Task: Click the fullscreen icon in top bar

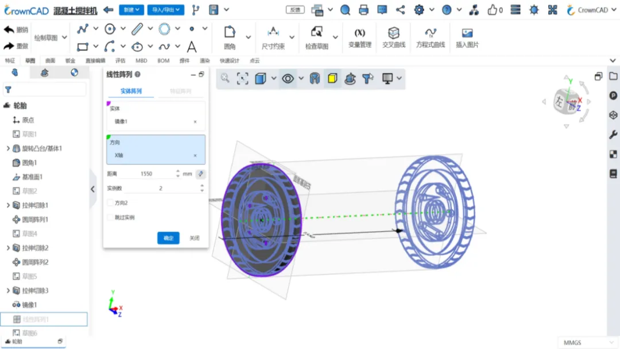Action: click(552, 10)
